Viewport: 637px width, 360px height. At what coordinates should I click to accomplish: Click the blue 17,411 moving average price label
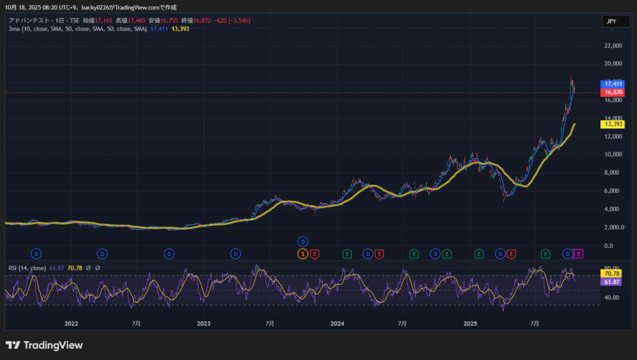tap(613, 83)
